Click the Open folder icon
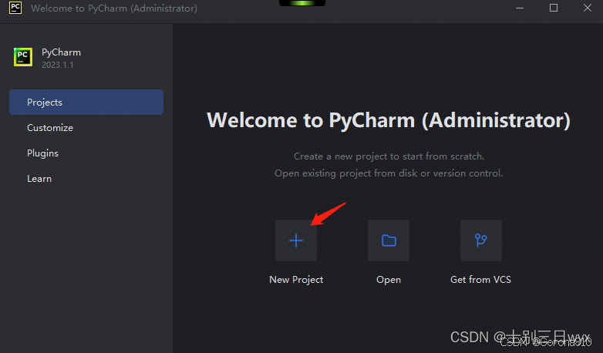This screenshot has width=603, height=353. tap(389, 240)
